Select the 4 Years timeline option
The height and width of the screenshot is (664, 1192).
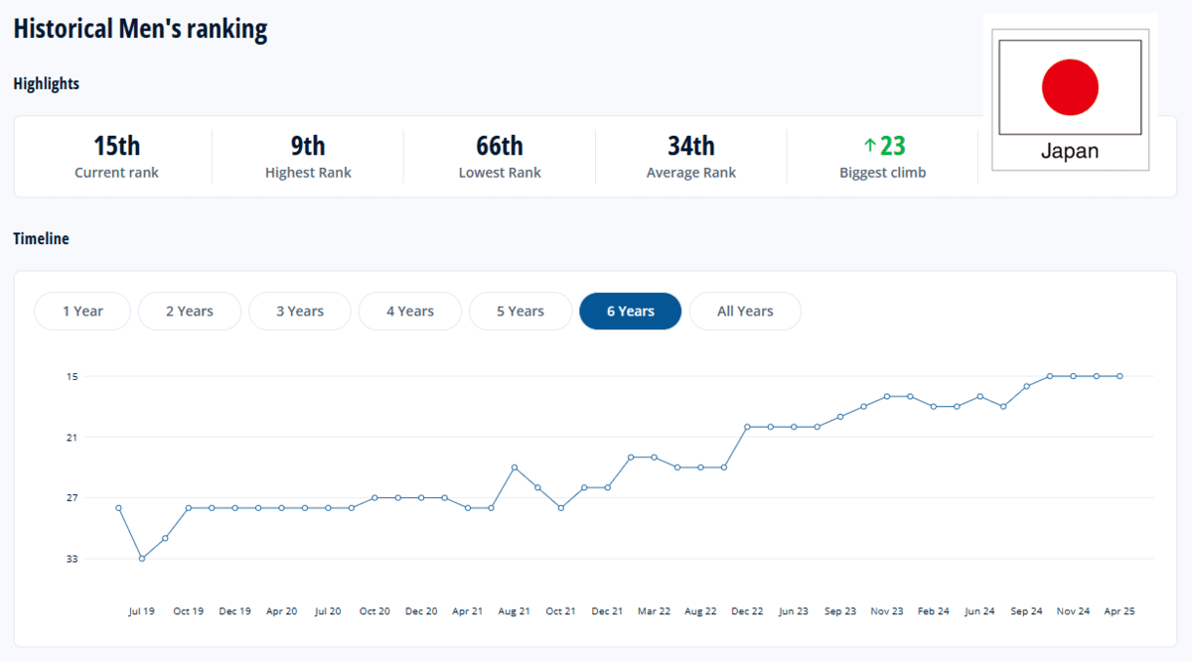410,311
